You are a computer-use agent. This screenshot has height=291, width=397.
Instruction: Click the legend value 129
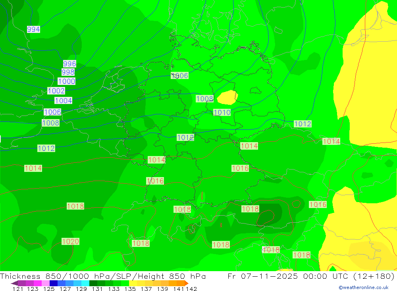click(x=81, y=289)
